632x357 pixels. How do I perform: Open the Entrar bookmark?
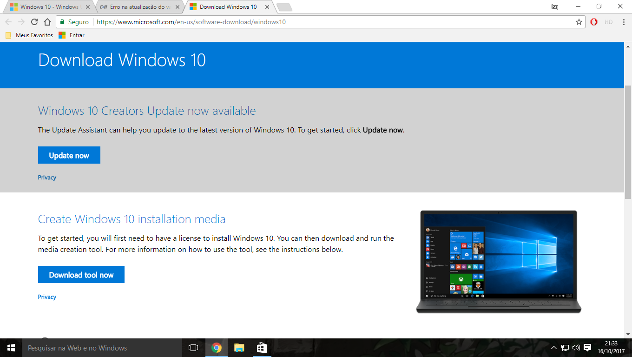pos(72,35)
